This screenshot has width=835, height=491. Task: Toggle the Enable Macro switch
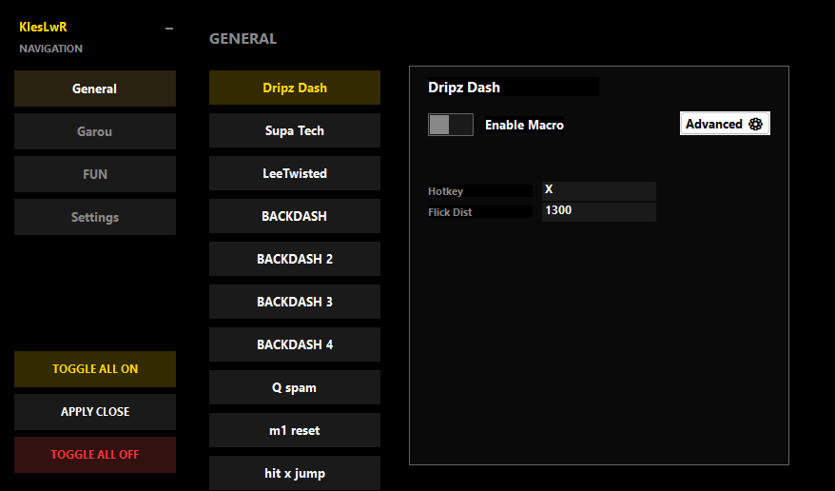[450, 125]
